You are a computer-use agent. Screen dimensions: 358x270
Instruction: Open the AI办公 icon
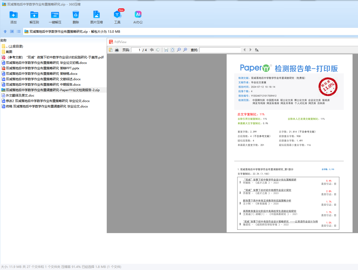pyautogui.click(x=138, y=15)
